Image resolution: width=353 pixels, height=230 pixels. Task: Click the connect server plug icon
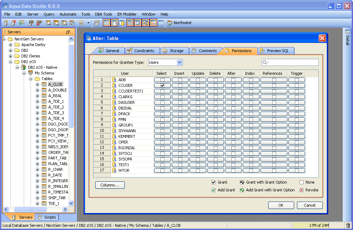[x=31, y=23]
